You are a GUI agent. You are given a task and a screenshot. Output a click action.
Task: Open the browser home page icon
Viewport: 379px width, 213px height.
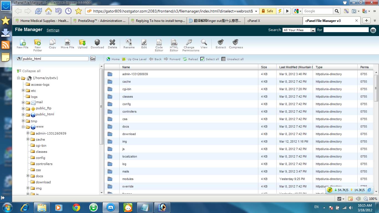coord(49,11)
